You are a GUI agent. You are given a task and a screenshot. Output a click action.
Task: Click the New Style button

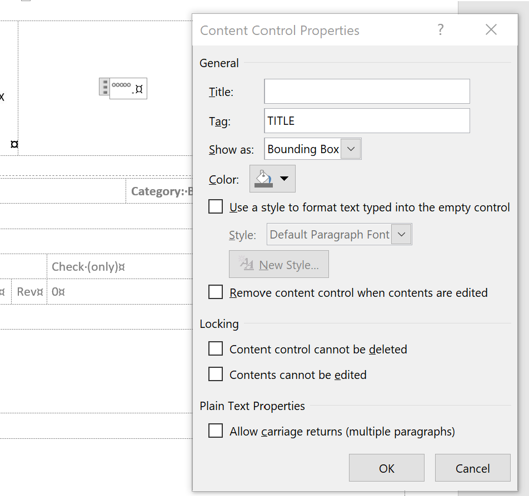click(279, 265)
